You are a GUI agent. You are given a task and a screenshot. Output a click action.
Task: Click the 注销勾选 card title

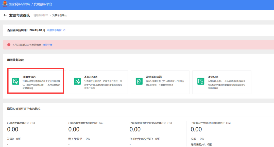(213, 77)
